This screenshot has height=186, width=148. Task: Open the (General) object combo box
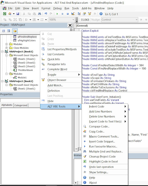pos(112,26)
